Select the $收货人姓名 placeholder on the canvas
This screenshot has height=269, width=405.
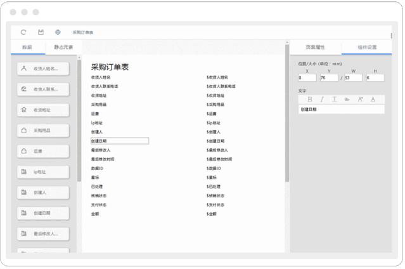[x=217, y=77]
